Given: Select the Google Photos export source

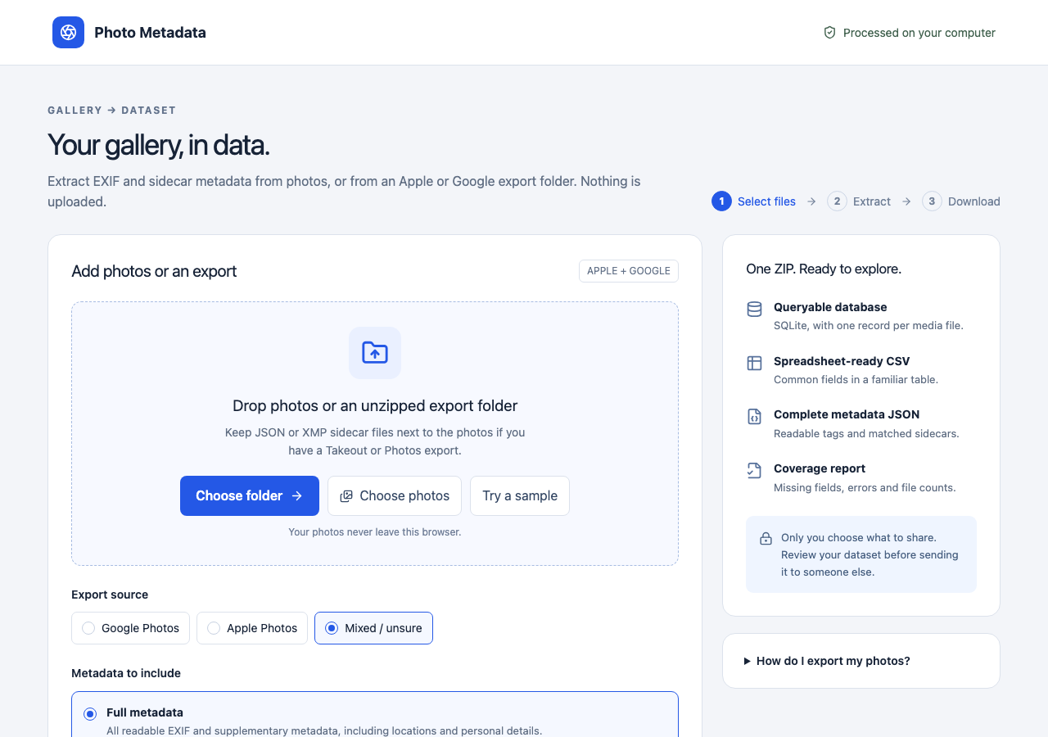Looking at the screenshot, I should point(131,628).
